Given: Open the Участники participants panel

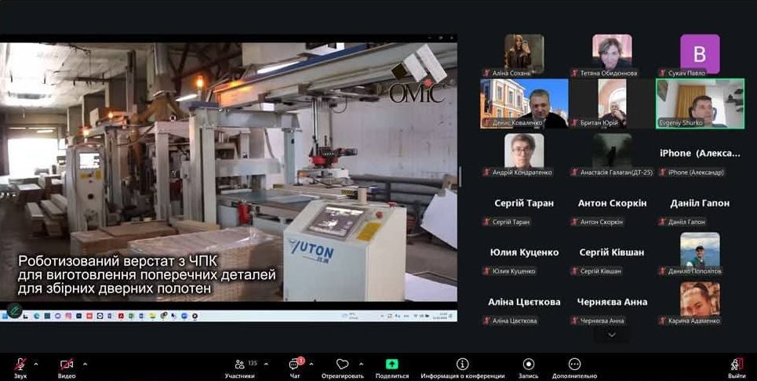Looking at the screenshot, I should coord(239,365).
